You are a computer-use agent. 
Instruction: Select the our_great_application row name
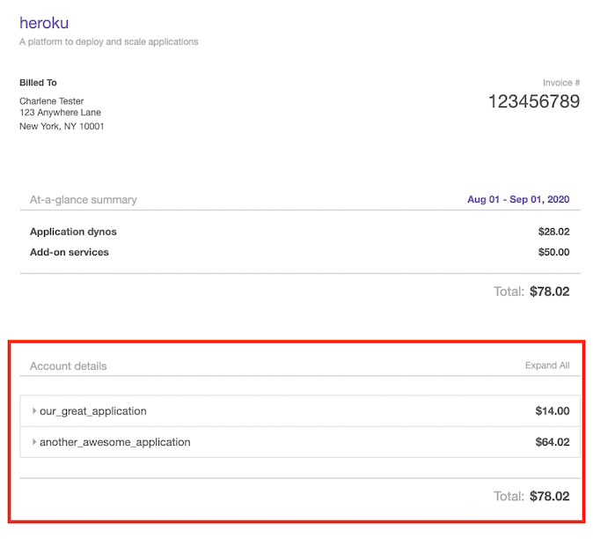(92, 411)
